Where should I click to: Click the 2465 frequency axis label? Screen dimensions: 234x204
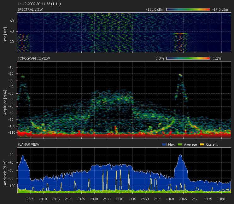(183, 199)
